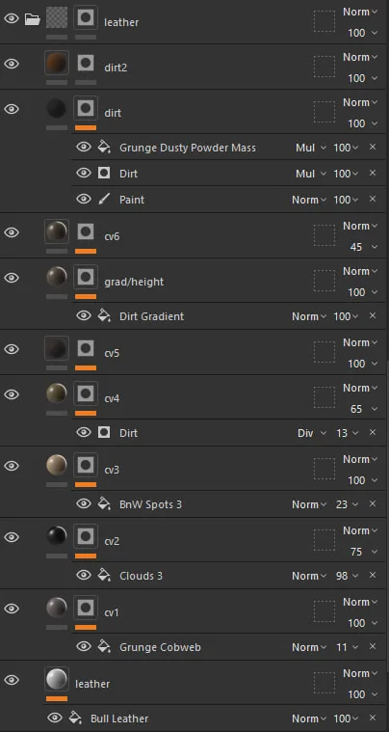Click the fill icon beside BnW Spots 3
The image size is (389, 732).
(104, 504)
